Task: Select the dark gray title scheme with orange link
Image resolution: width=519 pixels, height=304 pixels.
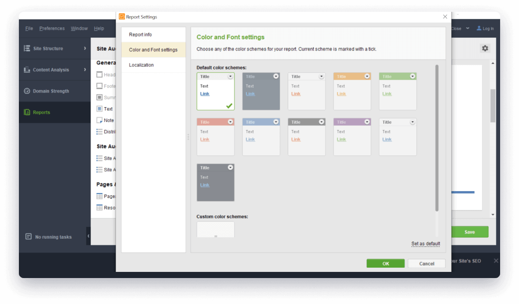Action: 307,137
